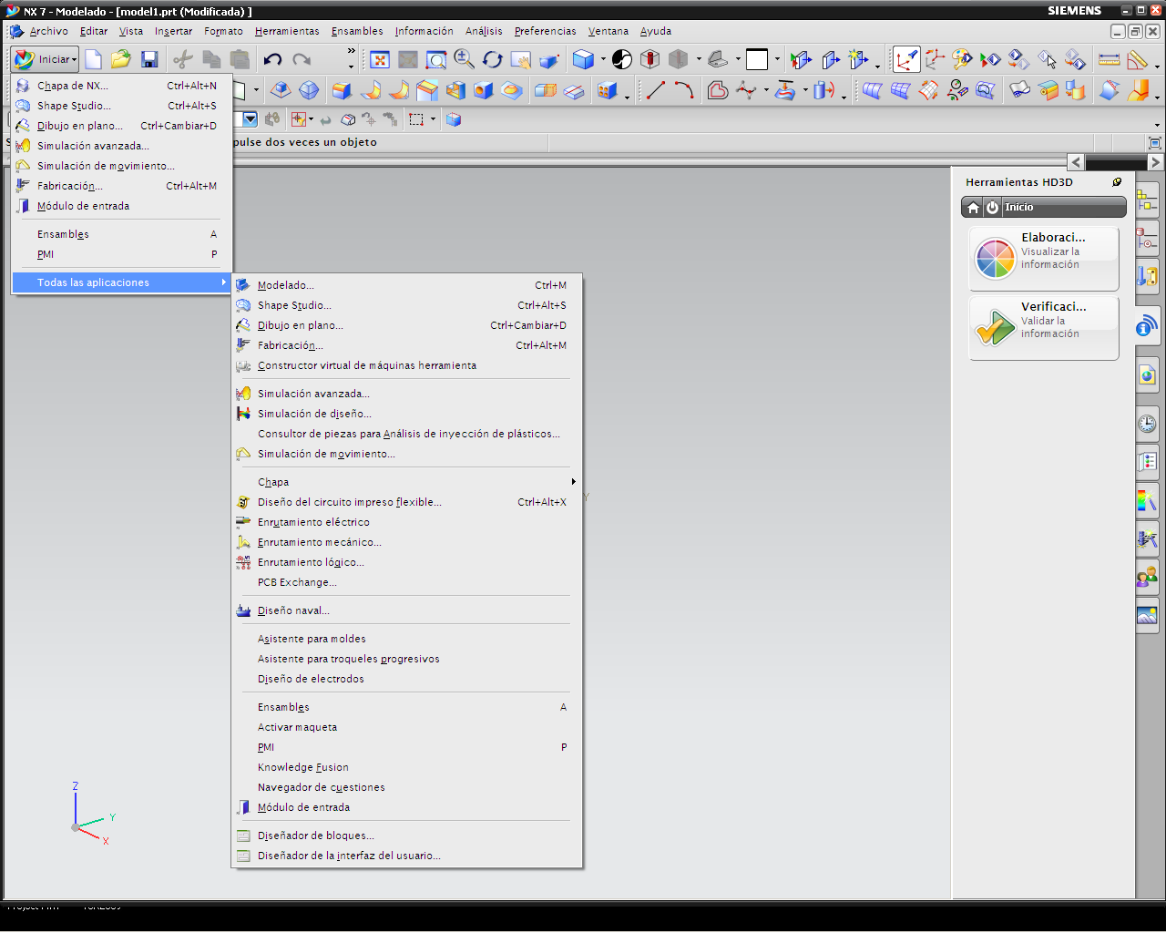Open the snap point dropdown arrow
Viewport: 1166px width, 933px height.
pyautogui.click(x=311, y=119)
